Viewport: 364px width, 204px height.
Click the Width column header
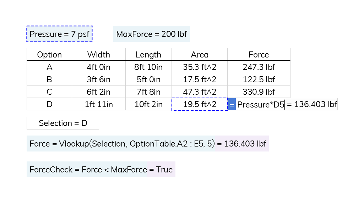tap(99, 55)
